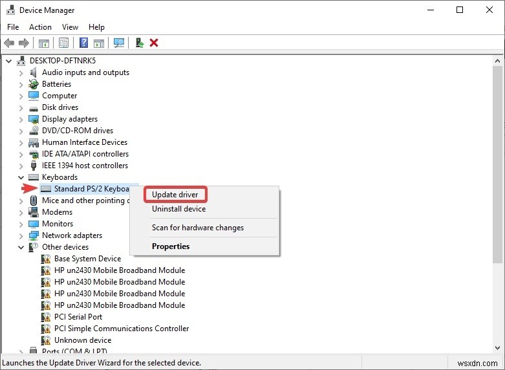The height and width of the screenshot is (370, 505).
Task: Select IEEE 1394 host controllers label
Action: point(85,166)
